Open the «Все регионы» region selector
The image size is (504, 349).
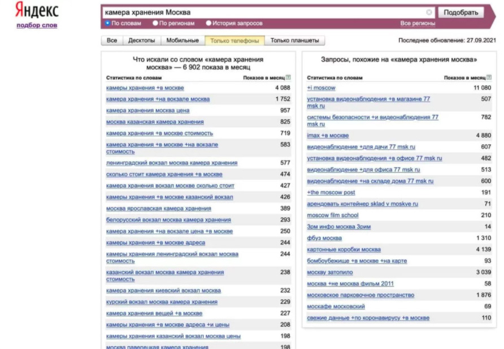tap(418, 24)
